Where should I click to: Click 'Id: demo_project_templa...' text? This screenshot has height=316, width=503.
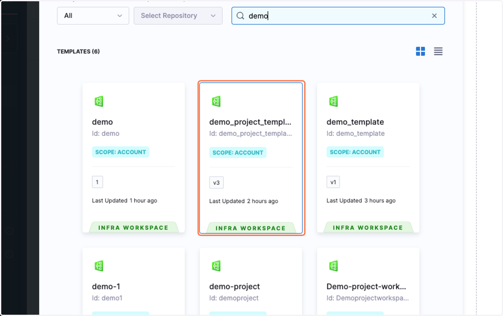[x=250, y=133]
